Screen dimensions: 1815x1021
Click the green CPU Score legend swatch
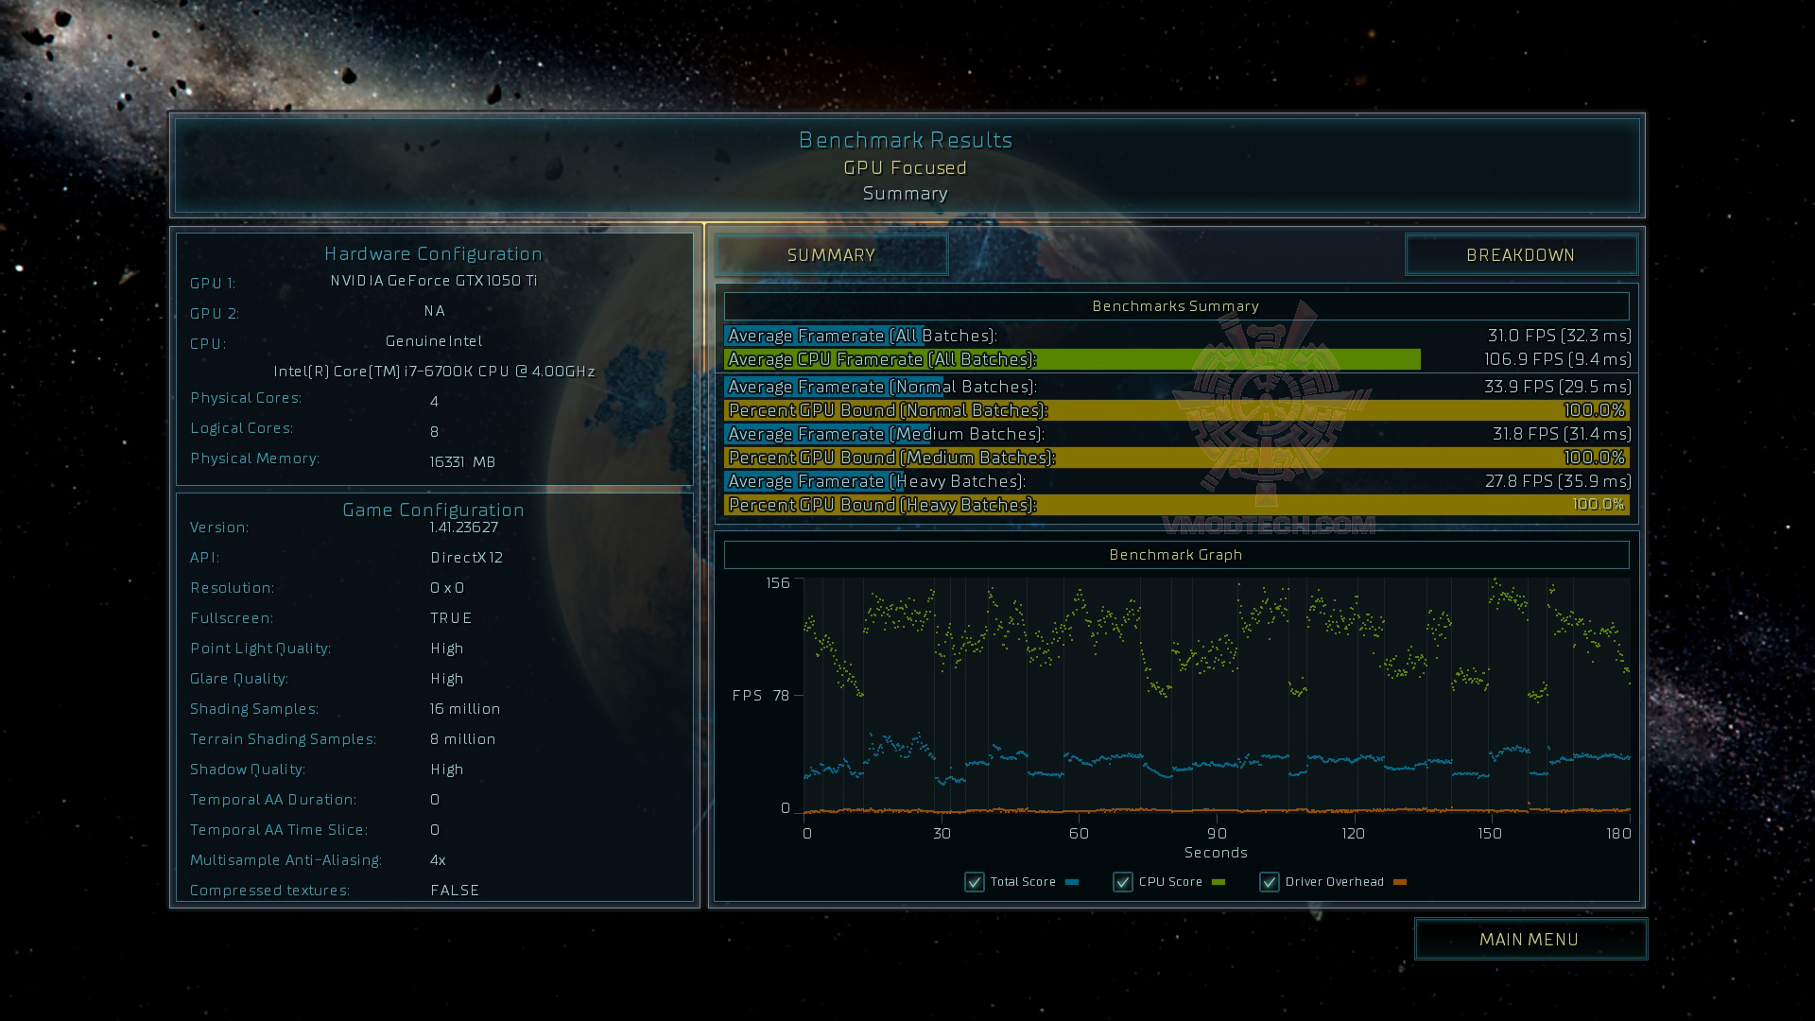[1219, 882]
